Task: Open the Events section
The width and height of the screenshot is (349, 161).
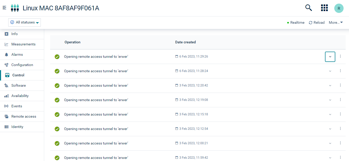Action: (x=17, y=106)
